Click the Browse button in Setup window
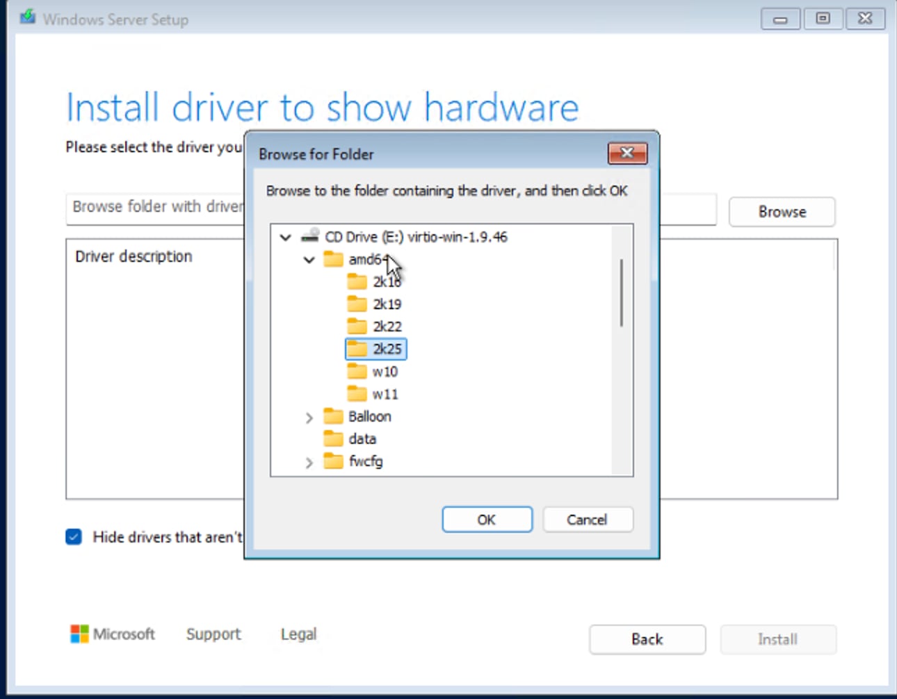The width and height of the screenshot is (897, 699). click(782, 211)
